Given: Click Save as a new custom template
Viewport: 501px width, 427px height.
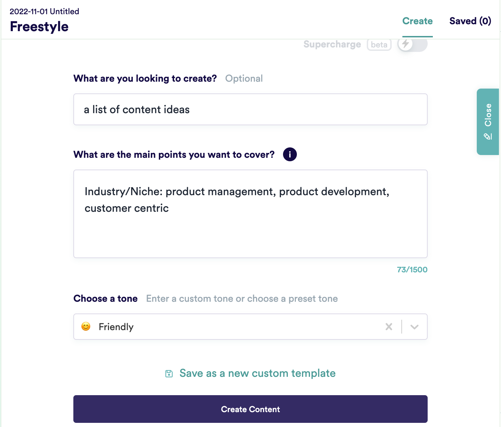Looking at the screenshot, I should click(x=257, y=373).
